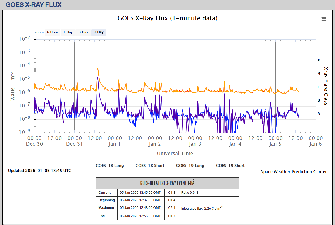Click the GOES X-RAY FLUX page heading
Viewport: 335px width, 225px height.
click(33, 5)
